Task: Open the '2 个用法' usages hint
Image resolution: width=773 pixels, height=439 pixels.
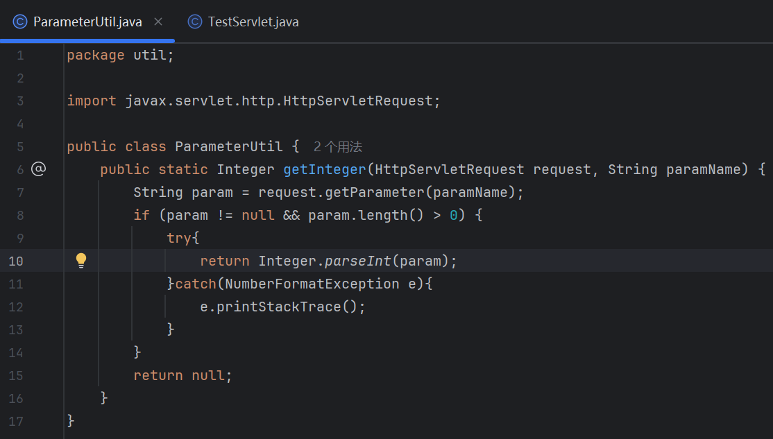Action: 338,147
